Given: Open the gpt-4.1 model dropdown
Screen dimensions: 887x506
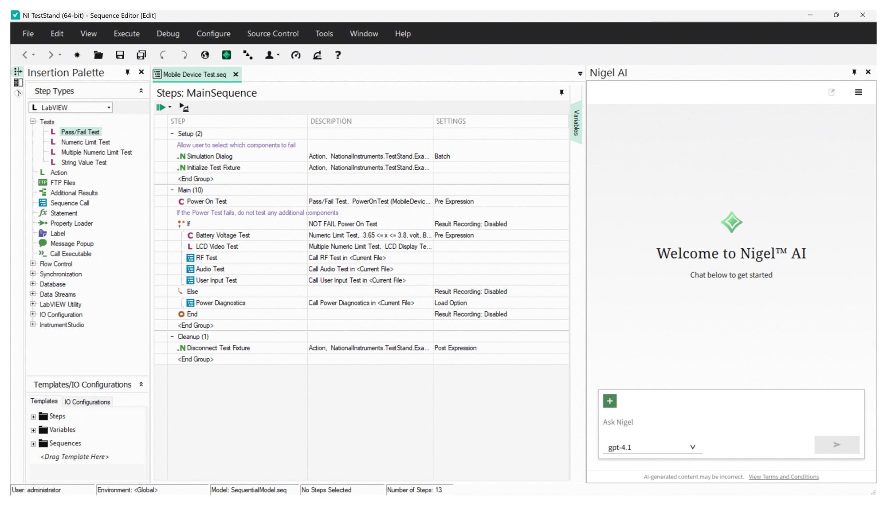Looking at the screenshot, I should (652, 447).
